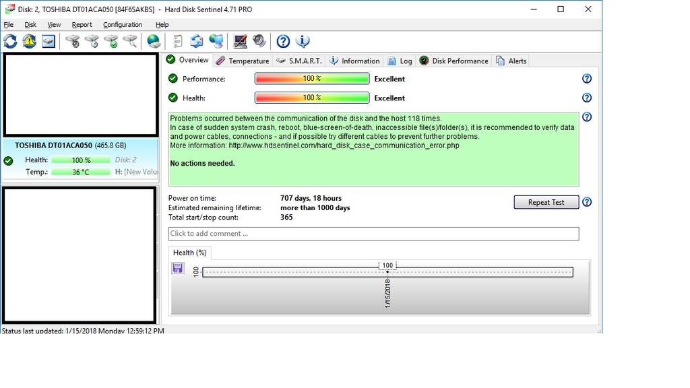Click the blue-framed disk icon in toolbar

pos(49,41)
